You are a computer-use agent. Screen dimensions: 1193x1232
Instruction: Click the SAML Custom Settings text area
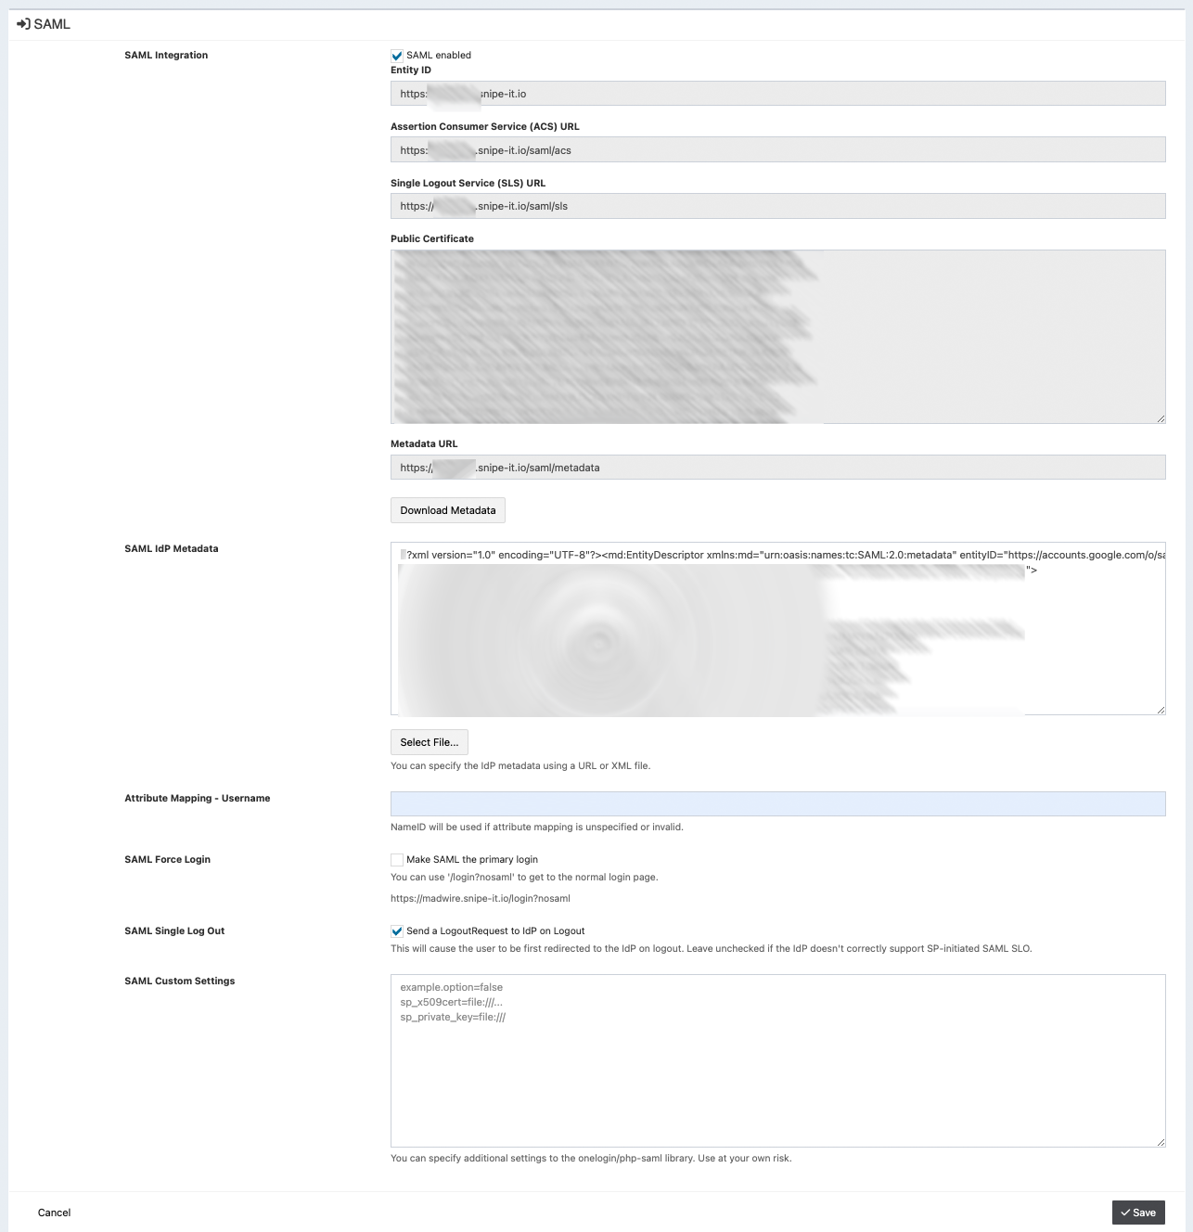click(778, 1058)
